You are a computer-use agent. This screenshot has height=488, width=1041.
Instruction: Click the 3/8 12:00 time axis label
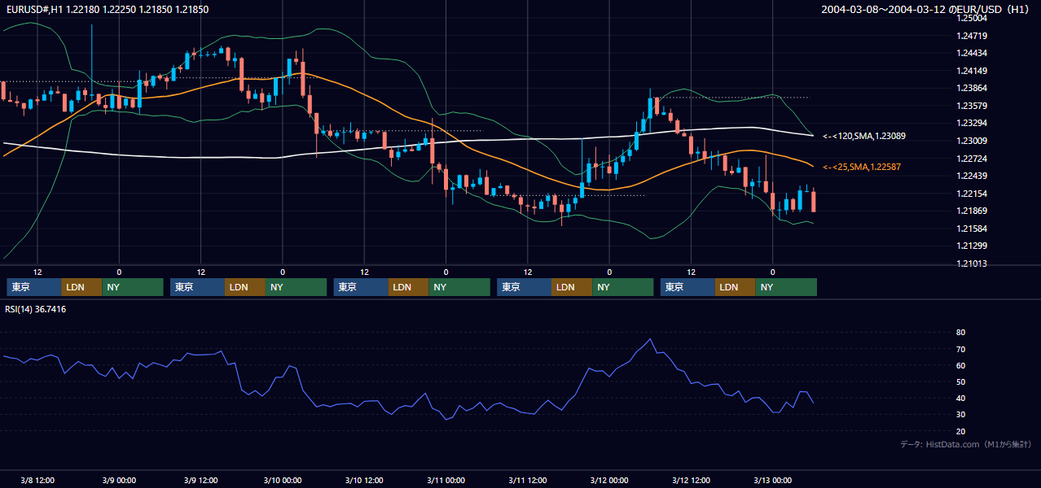(37, 480)
